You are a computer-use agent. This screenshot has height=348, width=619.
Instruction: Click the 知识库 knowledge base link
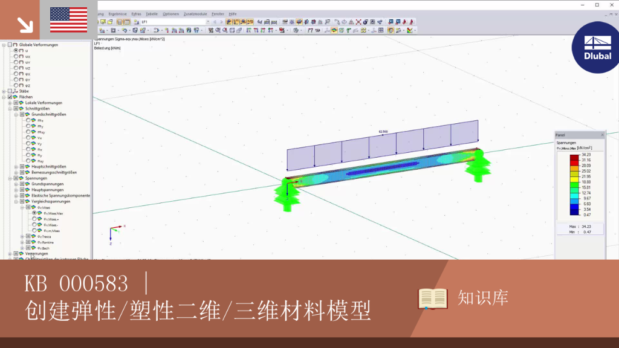(483, 298)
